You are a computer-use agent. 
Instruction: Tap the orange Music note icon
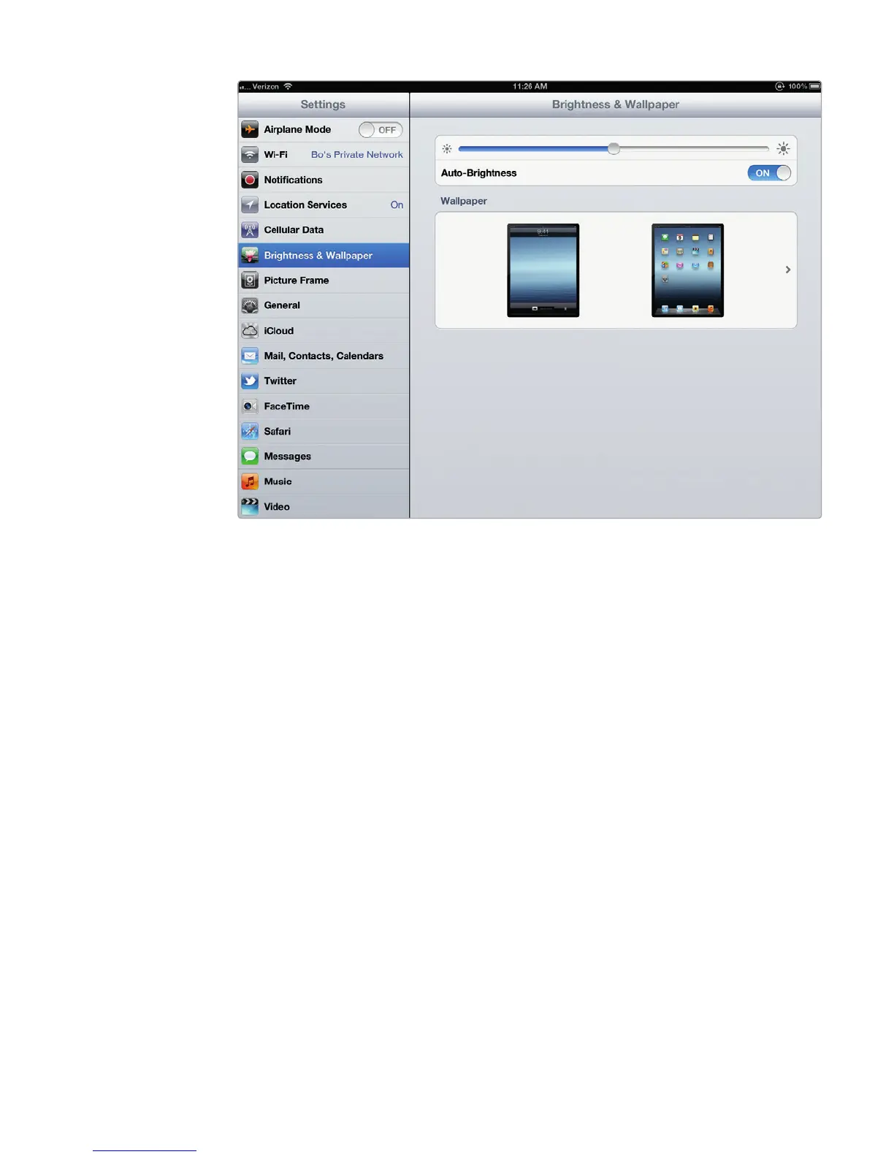point(250,481)
